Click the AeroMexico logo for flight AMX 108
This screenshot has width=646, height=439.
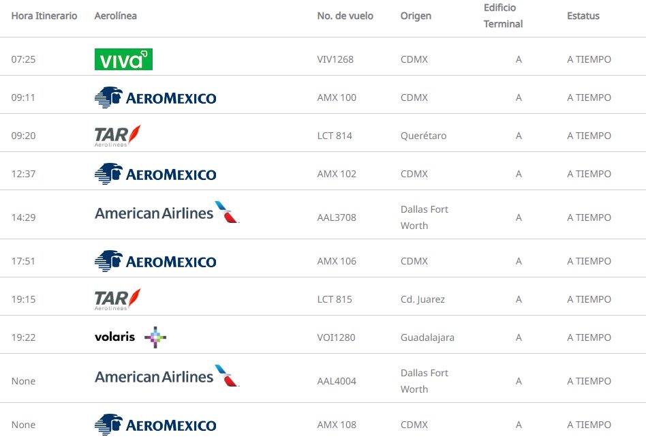point(155,424)
